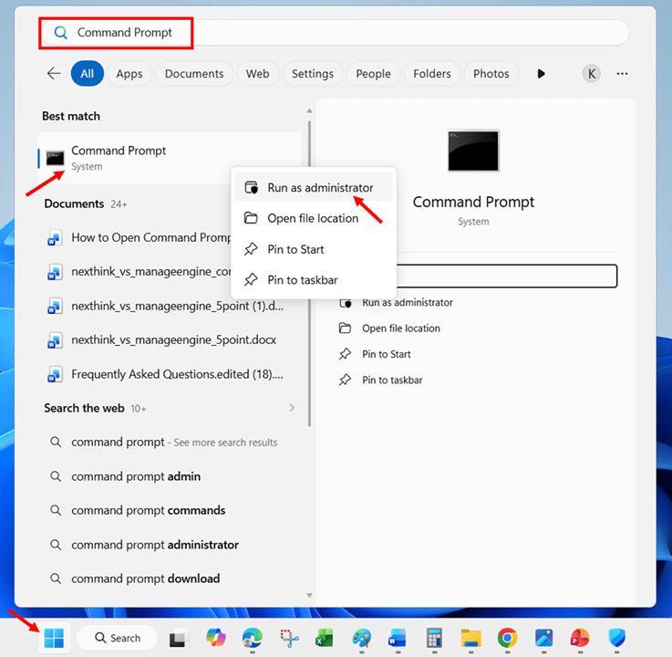Open Excel from the taskbar

325,637
